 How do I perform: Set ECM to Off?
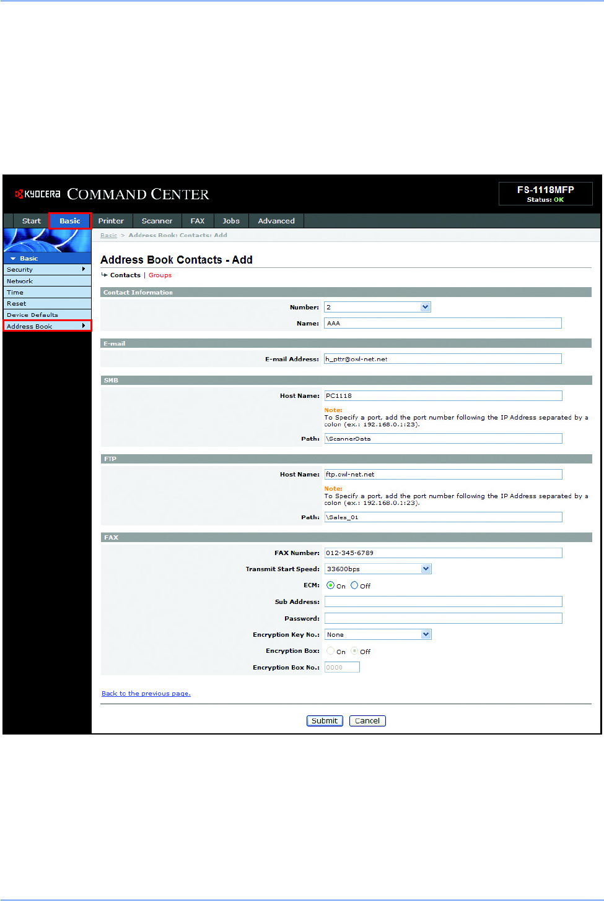click(x=354, y=585)
